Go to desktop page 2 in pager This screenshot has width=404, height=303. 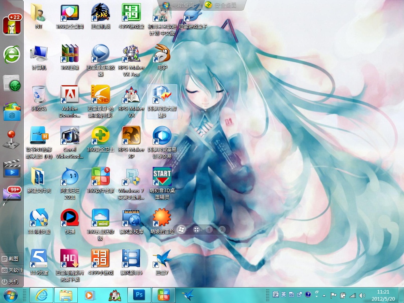click(x=222, y=229)
